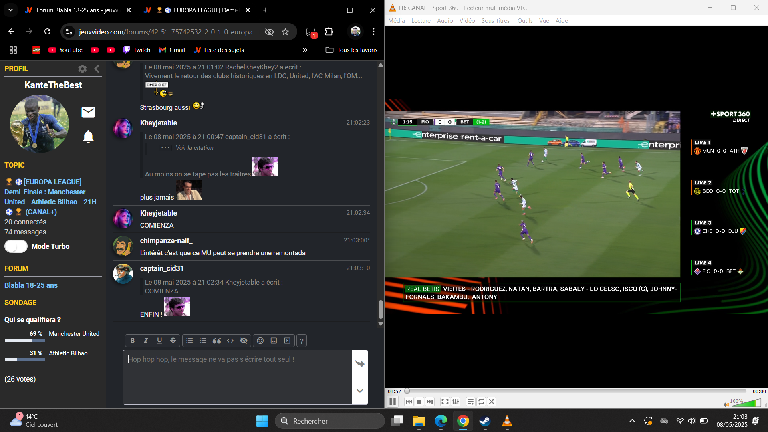Switch to EUROPA LEAGUE Demi browser tab
This screenshot has height=432, width=768.
[x=198, y=10]
